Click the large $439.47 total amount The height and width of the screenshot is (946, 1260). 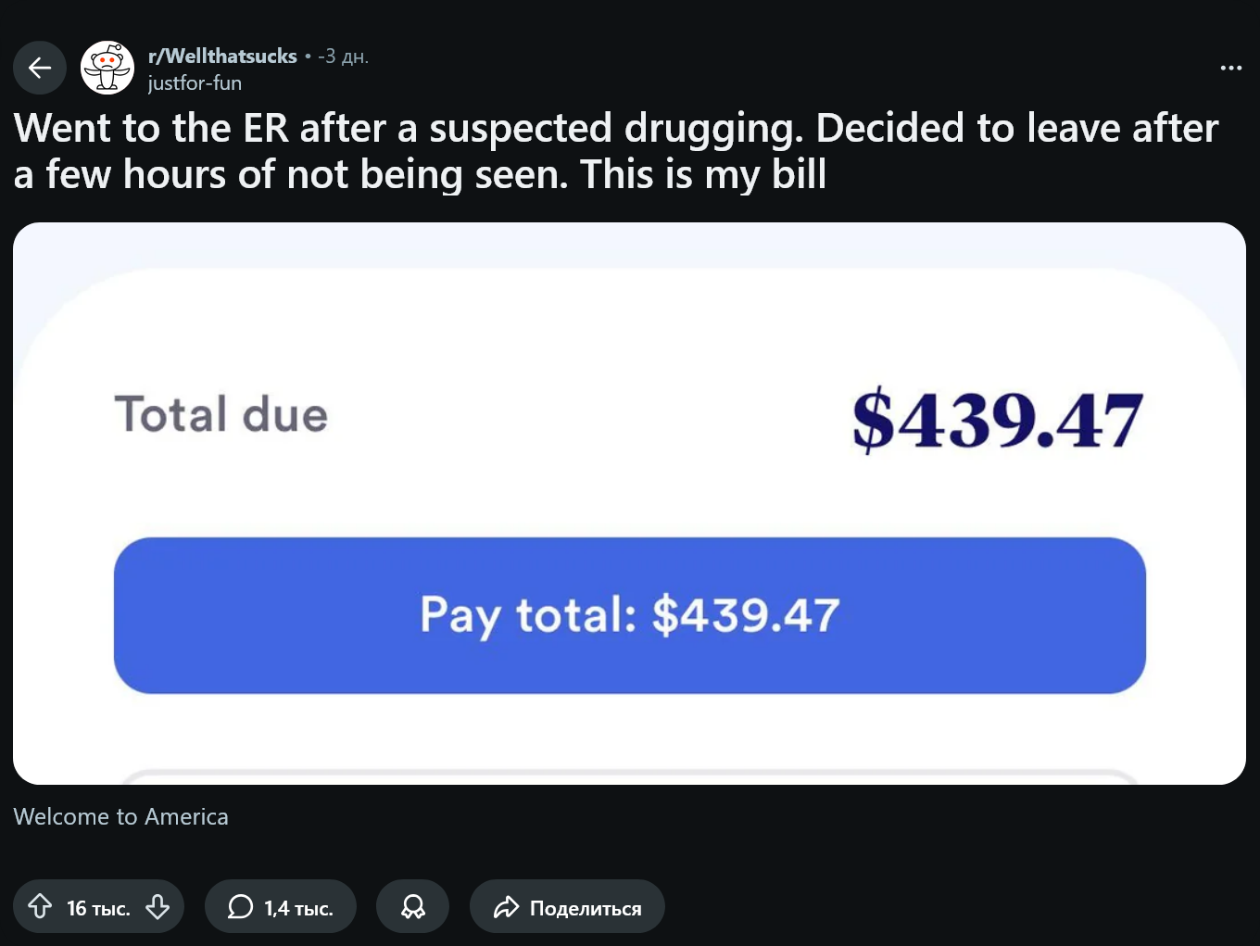[997, 420]
